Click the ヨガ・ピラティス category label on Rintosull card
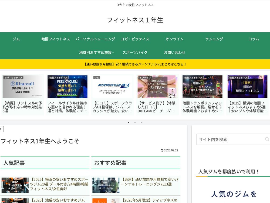 coord(13,78)
